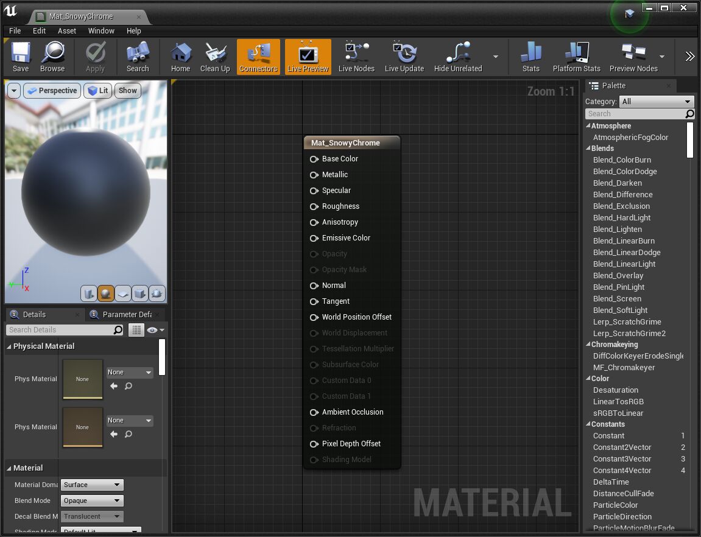This screenshot has height=537, width=701.
Task: Open the Blend Mode dropdown
Action: pyautogui.click(x=92, y=500)
